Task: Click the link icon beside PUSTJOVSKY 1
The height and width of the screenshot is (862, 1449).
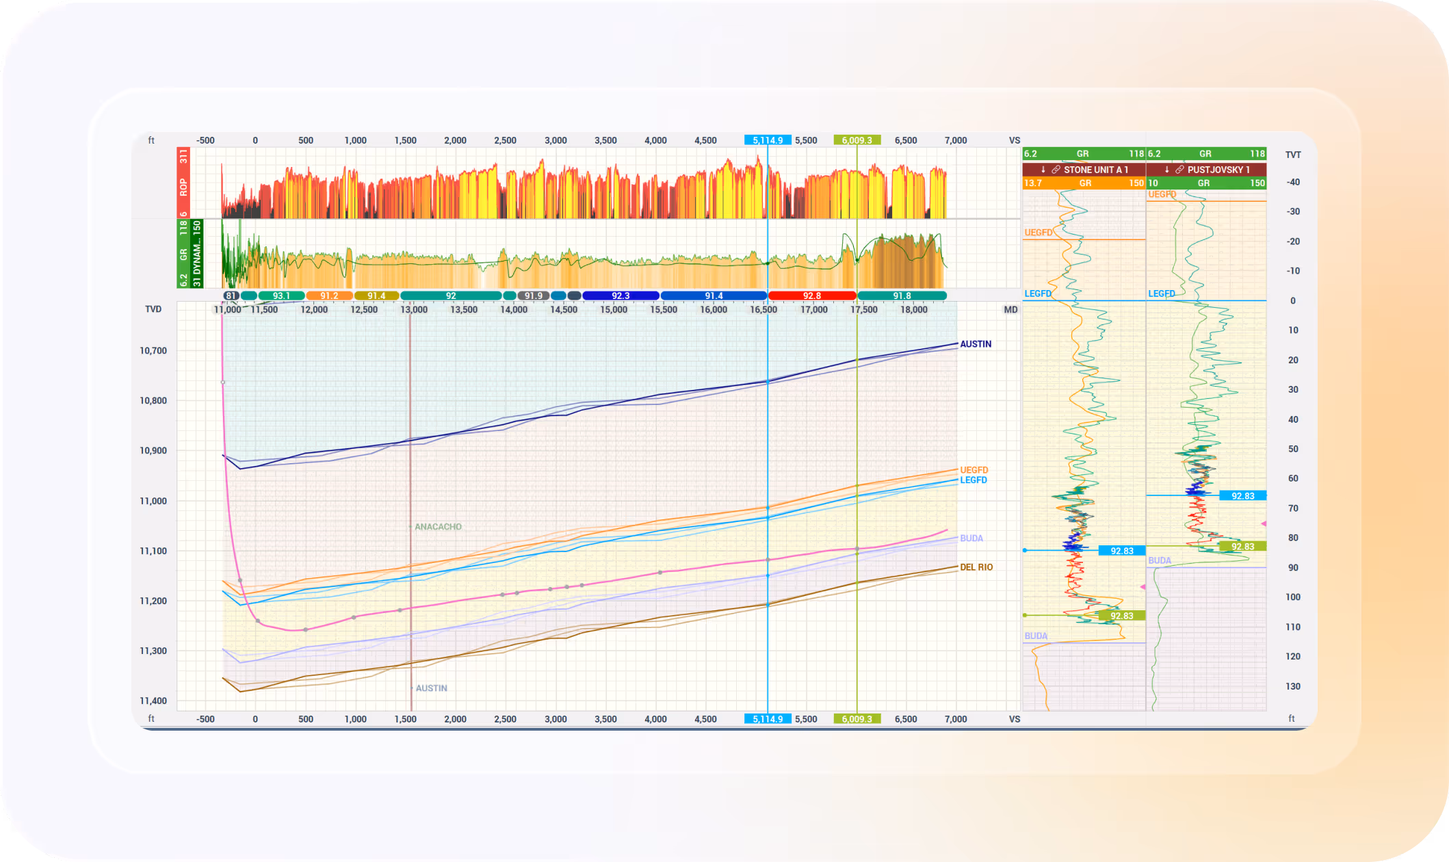Action: (x=1179, y=170)
